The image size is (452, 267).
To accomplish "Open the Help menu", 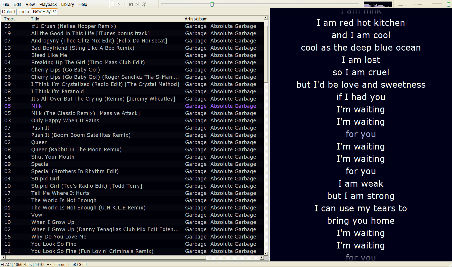I will [x=83, y=4].
